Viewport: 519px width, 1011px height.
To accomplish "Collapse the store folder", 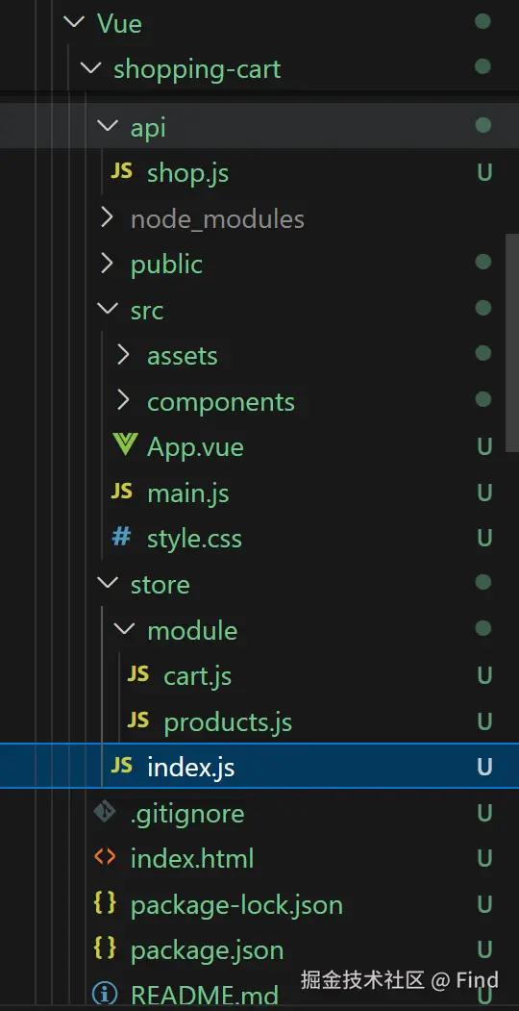I will [107, 583].
